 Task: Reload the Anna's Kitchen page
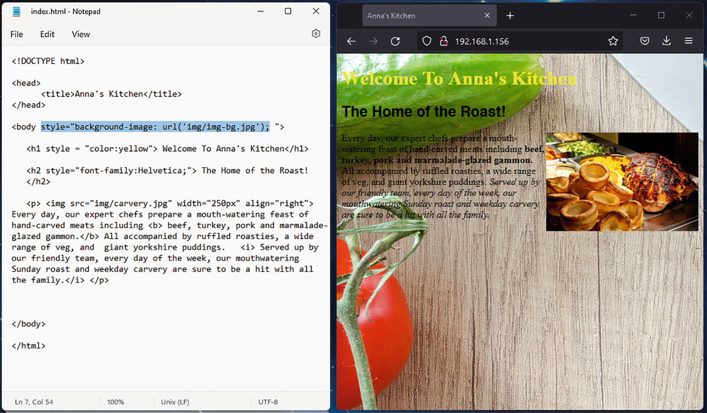click(x=395, y=41)
